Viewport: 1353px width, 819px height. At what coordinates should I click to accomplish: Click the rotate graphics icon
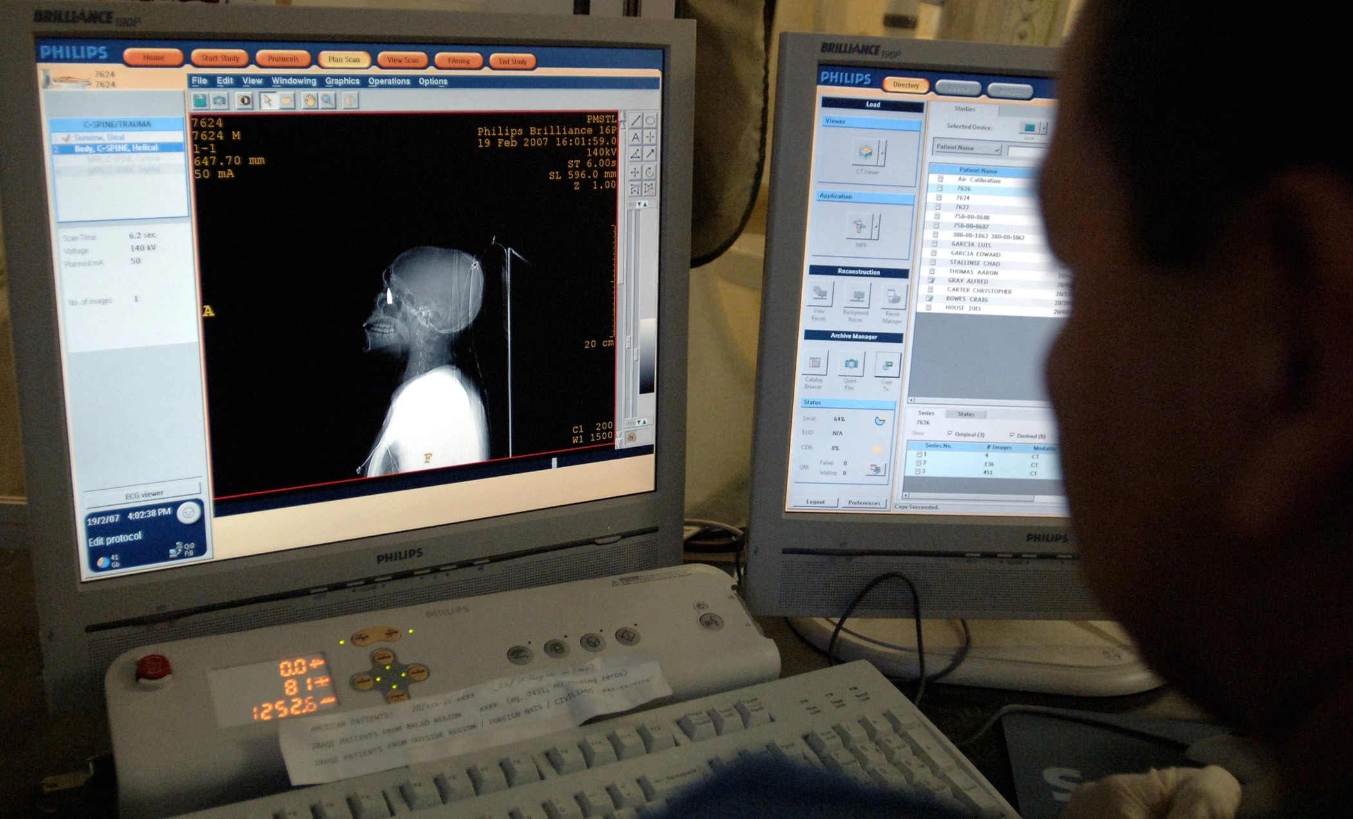click(650, 172)
